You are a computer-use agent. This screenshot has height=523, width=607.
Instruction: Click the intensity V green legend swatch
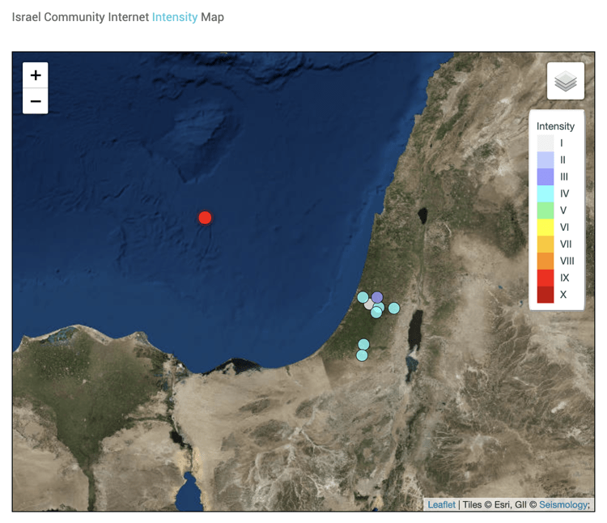coord(545,210)
